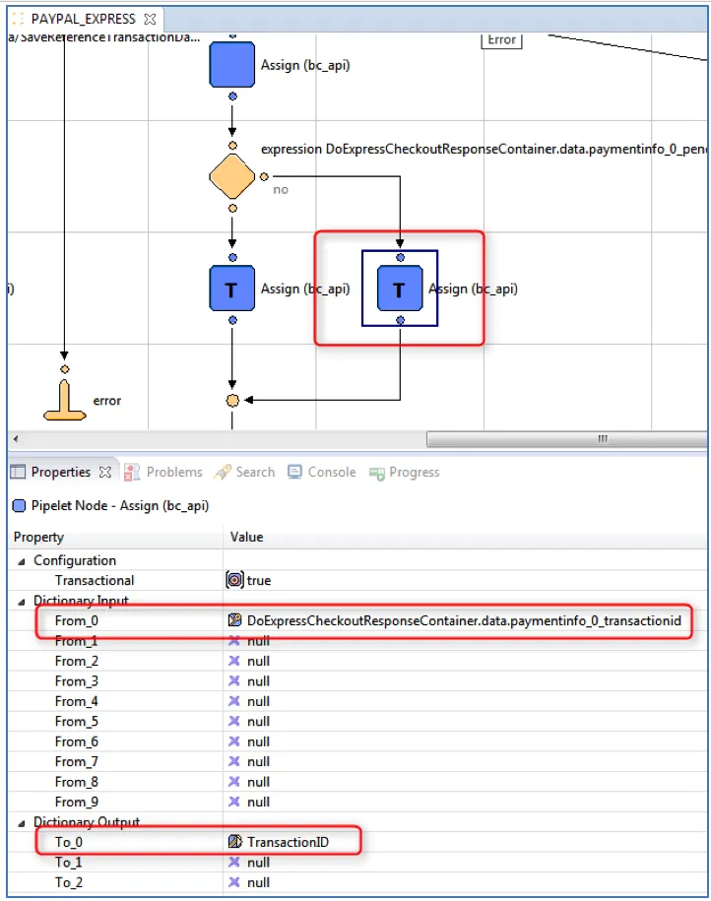Select the From_8 property row
The image size is (711, 901).
pyautogui.click(x=357, y=782)
